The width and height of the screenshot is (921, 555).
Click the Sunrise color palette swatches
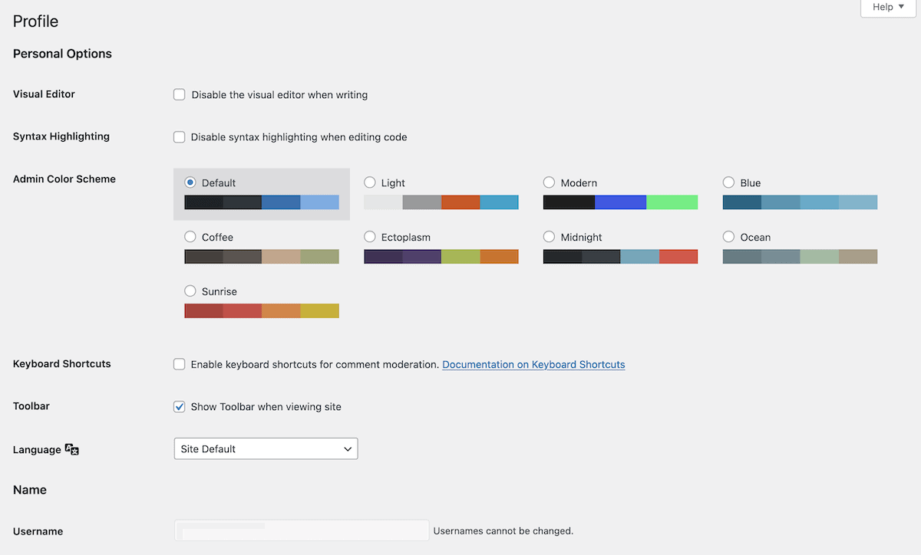261,310
